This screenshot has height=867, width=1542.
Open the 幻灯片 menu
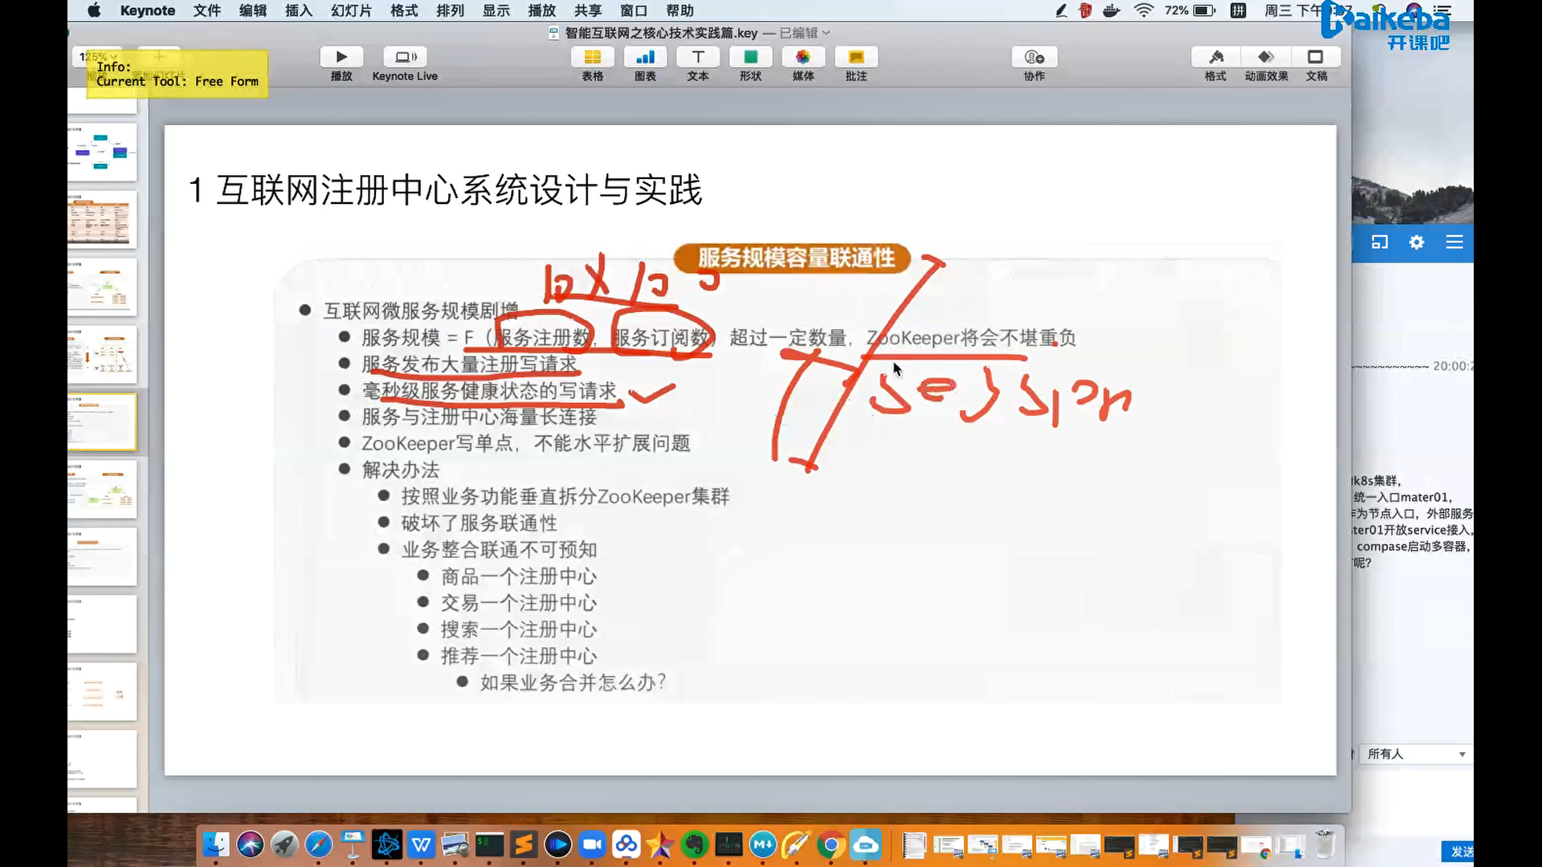351,10
